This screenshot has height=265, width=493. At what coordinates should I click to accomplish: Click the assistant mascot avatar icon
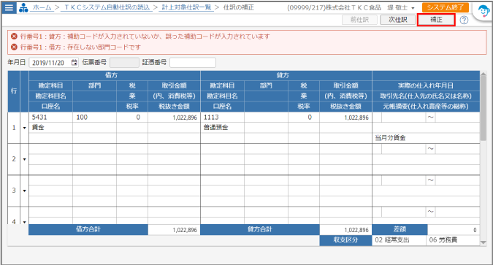tap(483, 12)
